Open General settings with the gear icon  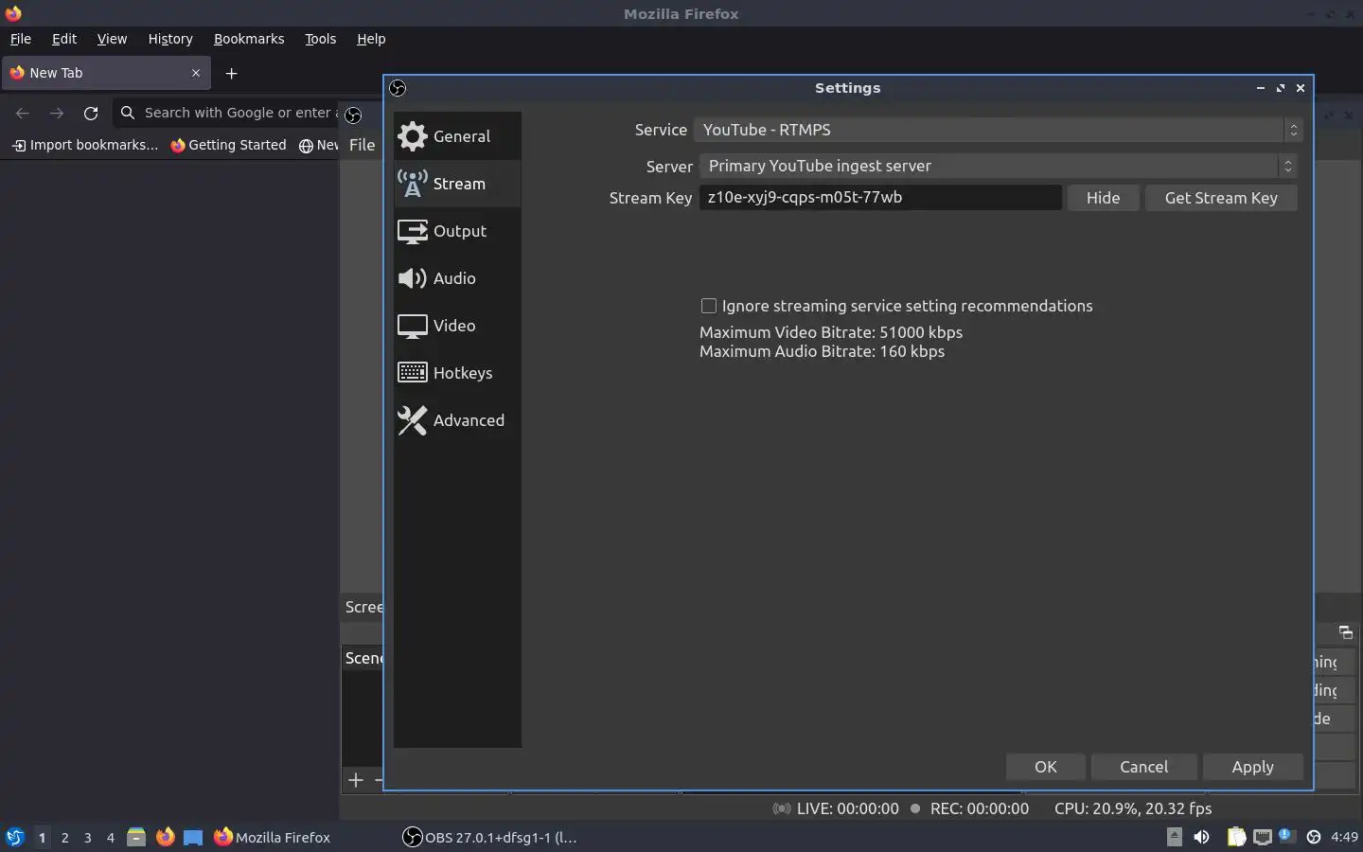click(413, 136)
